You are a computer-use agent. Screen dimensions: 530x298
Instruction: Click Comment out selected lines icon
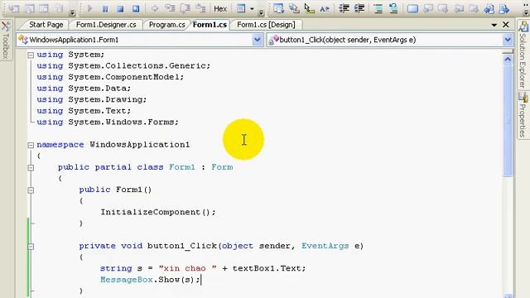pos(378,8)
